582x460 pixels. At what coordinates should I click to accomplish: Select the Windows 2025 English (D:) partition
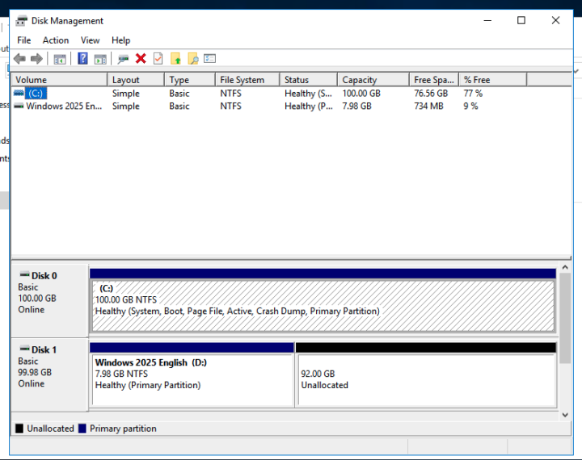click(x=192, y=380)
